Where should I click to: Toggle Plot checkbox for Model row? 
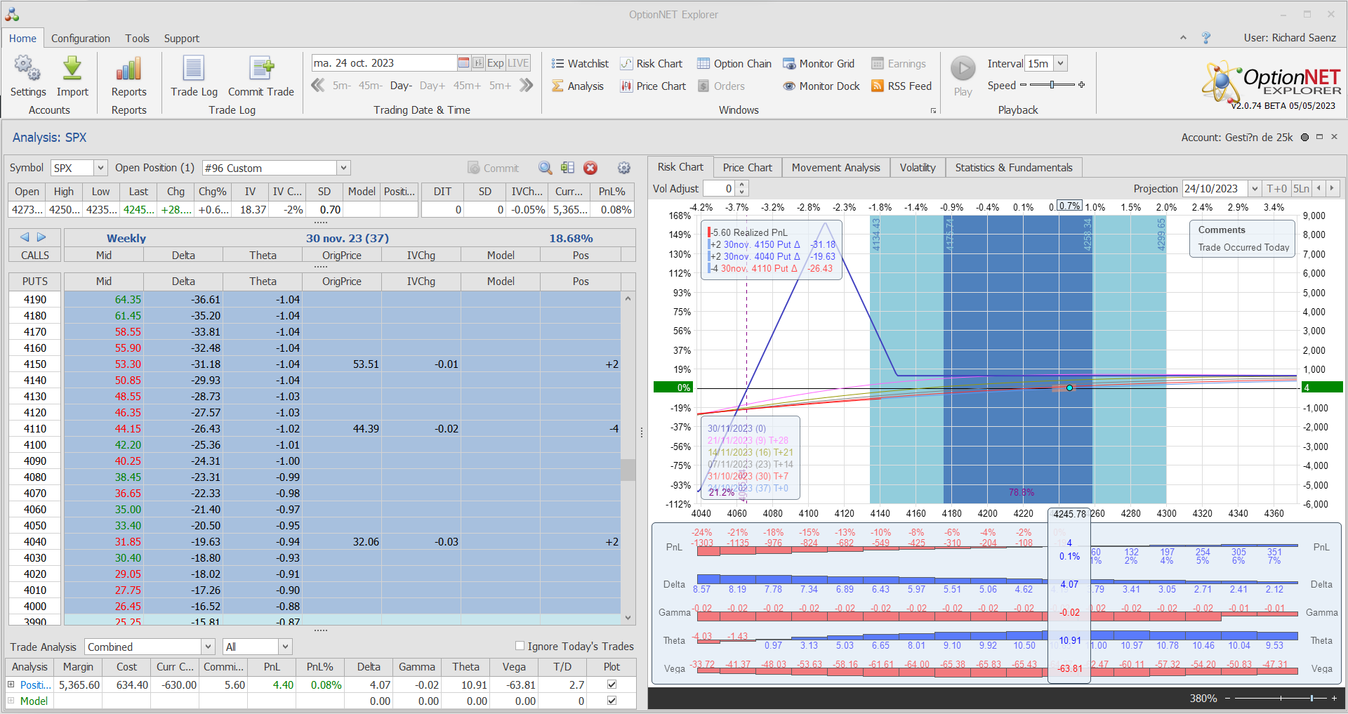pyautogui.click(x=612, y=701)
